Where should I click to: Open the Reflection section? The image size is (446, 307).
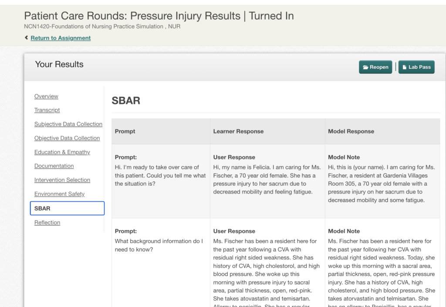point(47,223)
